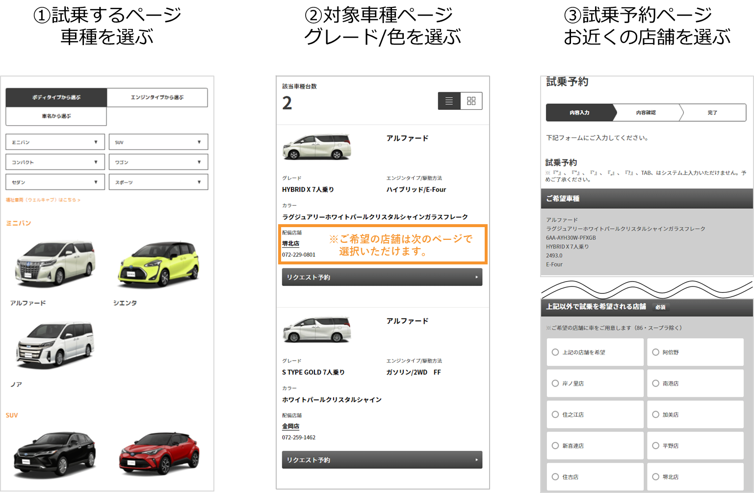Viewport: 754px width, 493px height.
Task: Switch to the 車名から選ぶ tab
Action: pyautogui.click(x=56, y=116)
